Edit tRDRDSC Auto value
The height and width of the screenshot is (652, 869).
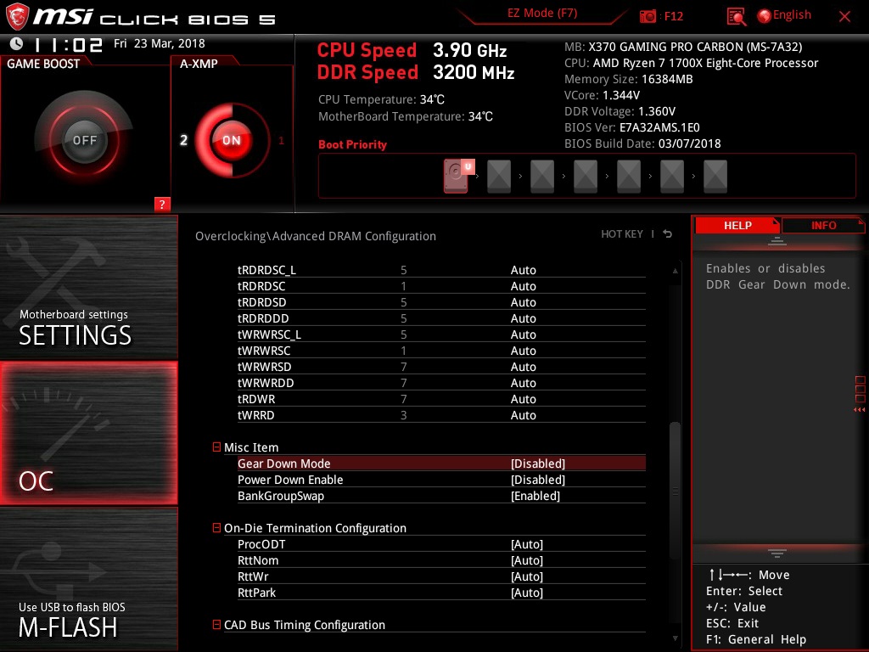(523, 286)
